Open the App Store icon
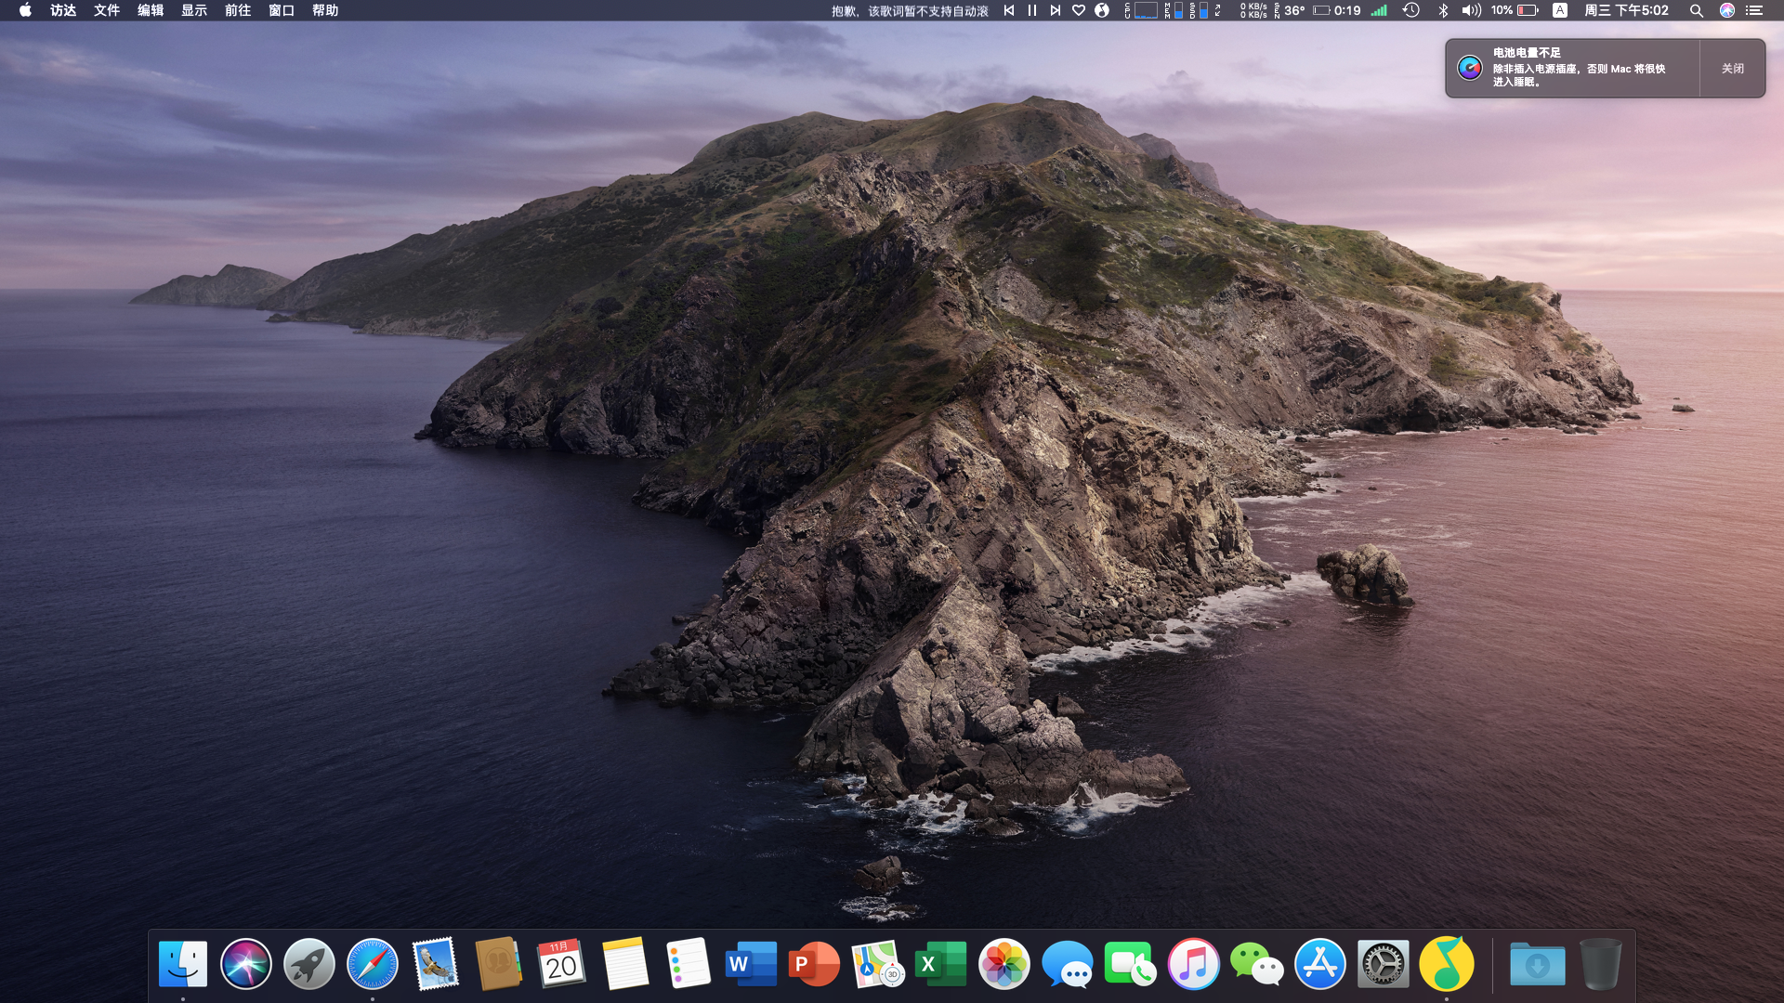Viewport: 1784px width, 1003px height. point(1319,964)
